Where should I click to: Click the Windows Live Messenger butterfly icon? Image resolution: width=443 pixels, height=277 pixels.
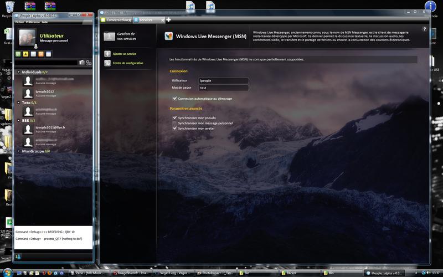click(169, 36)
